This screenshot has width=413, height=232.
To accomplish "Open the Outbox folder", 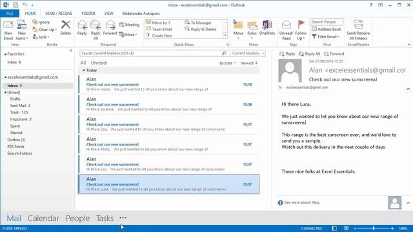I will [x=16, y=140].
